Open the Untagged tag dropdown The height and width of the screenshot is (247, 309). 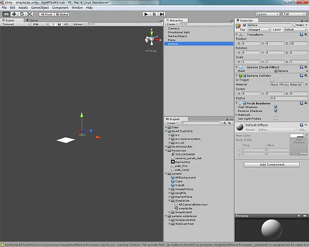point(259,29)
